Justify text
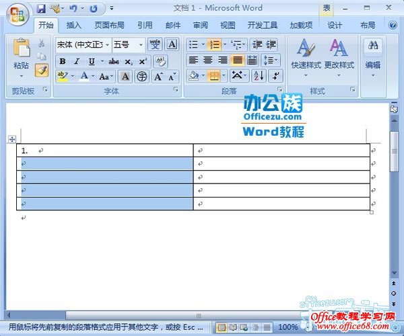Viewport: 404px width, 336px height. tap(237, 60)
